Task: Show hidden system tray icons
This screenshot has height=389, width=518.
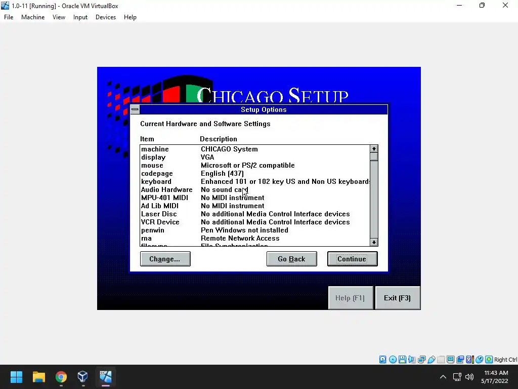Action: [x=443, y=377]
